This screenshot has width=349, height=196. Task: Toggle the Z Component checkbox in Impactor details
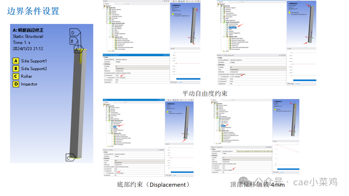pos(213,170)
